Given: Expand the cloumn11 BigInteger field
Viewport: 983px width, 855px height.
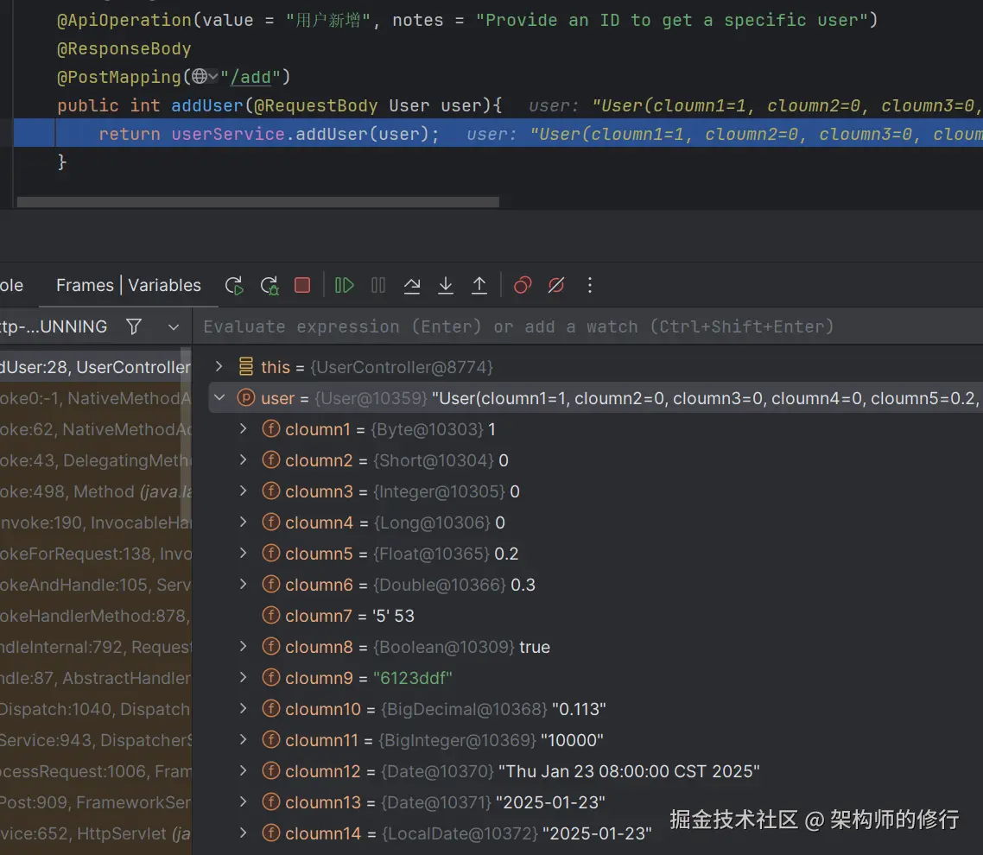Looking at the screenshot, I should tap(244, 739).
